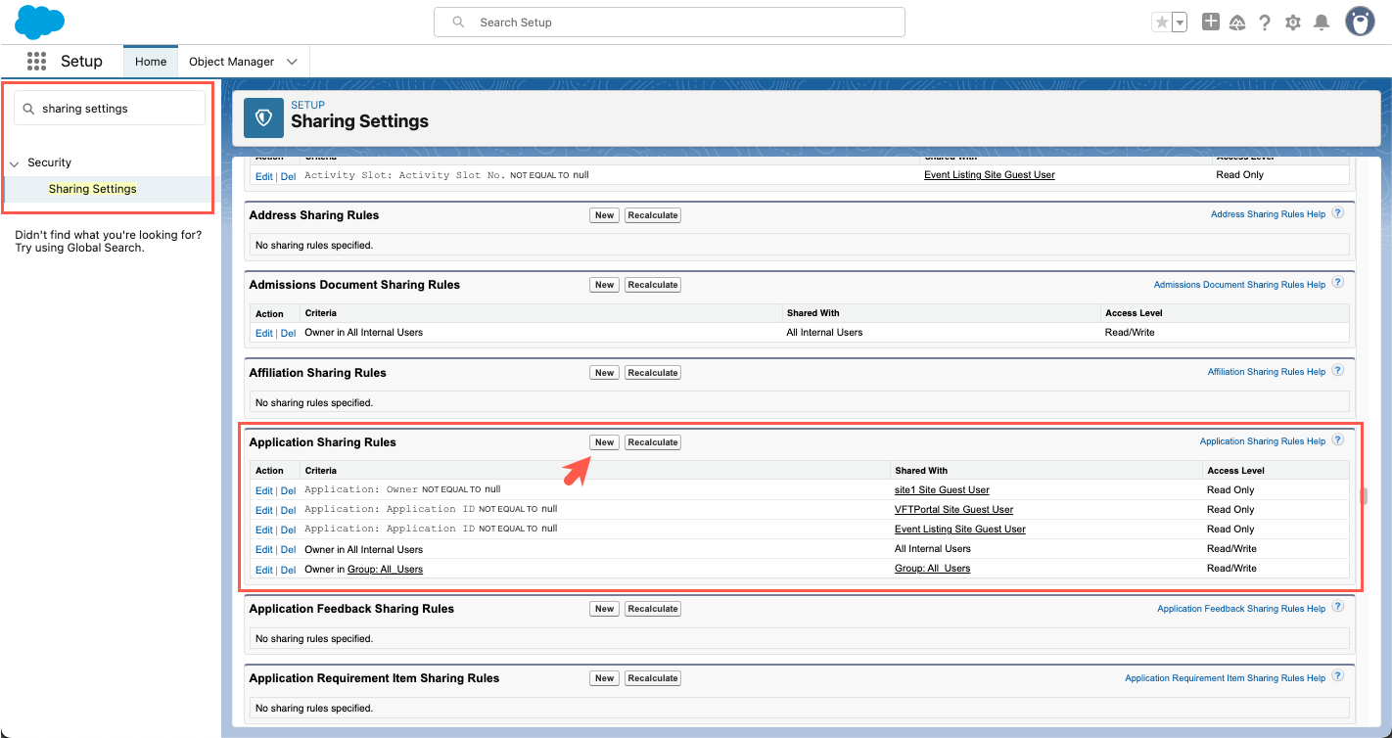The width and height of the screenshot is (1392, 738).
Task: Select Sharing Settings in the sidebar tree
Action: (x=93, y=189)
